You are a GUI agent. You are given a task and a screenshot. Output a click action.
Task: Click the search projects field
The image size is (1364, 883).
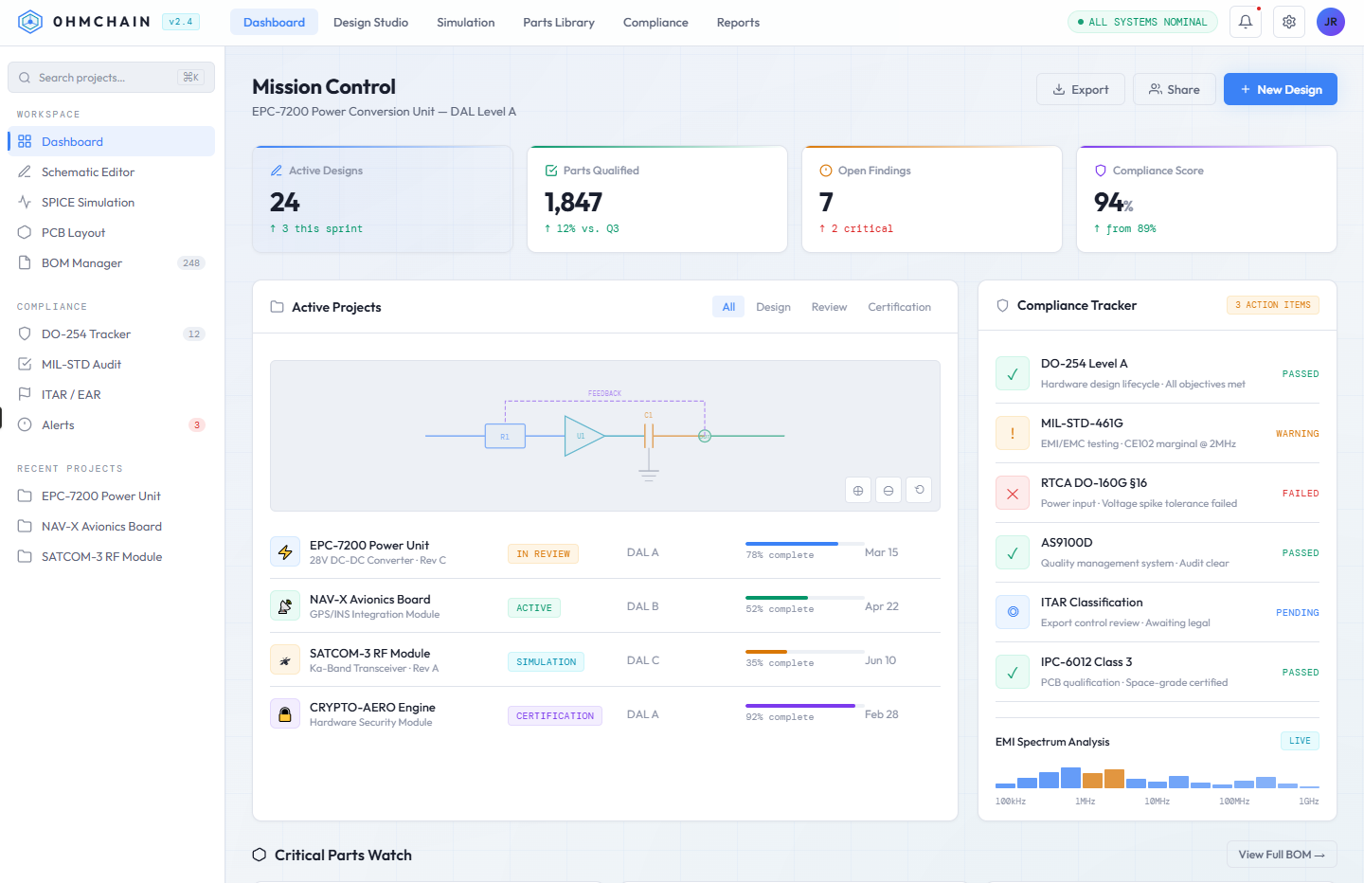(x=111, y=78)
